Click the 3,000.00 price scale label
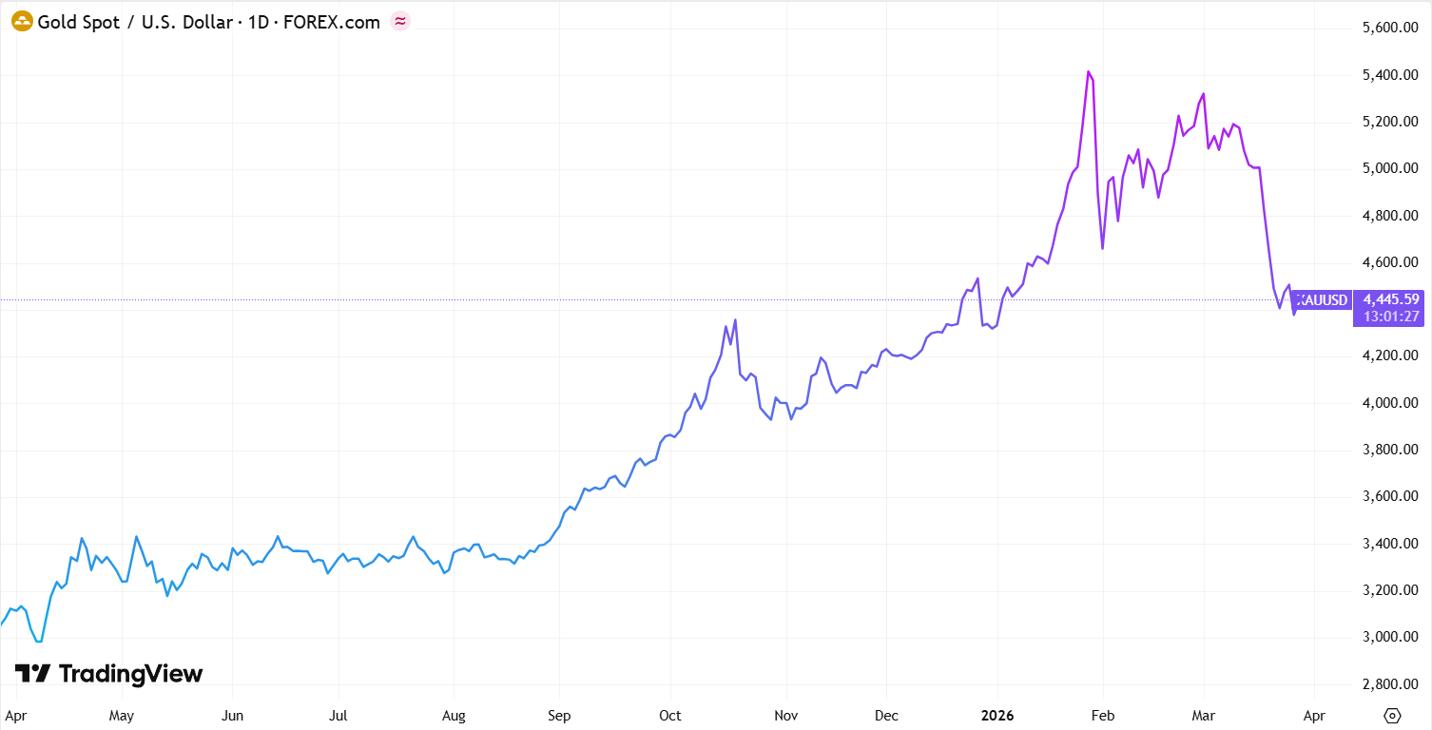The width and height of the screenshot is (1432, 730). tap(1391, 637)
